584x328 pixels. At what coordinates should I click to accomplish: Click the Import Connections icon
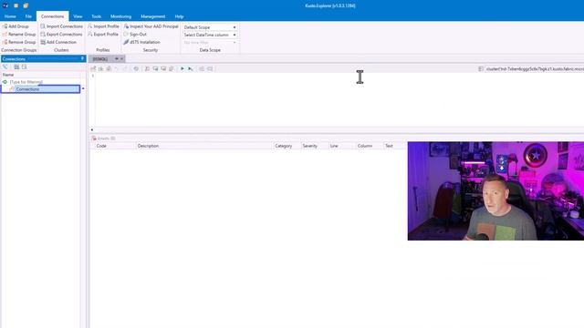point(43,26)
